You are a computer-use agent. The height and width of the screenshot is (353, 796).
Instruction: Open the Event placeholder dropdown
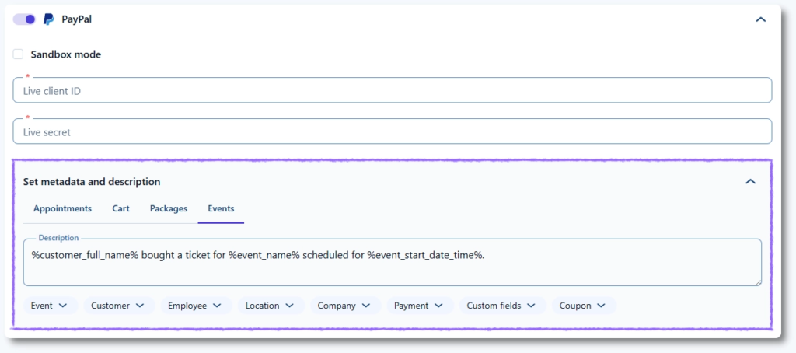(50, 306)
